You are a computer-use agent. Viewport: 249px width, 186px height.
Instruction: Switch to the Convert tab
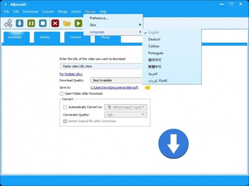(x=77, y=37)
